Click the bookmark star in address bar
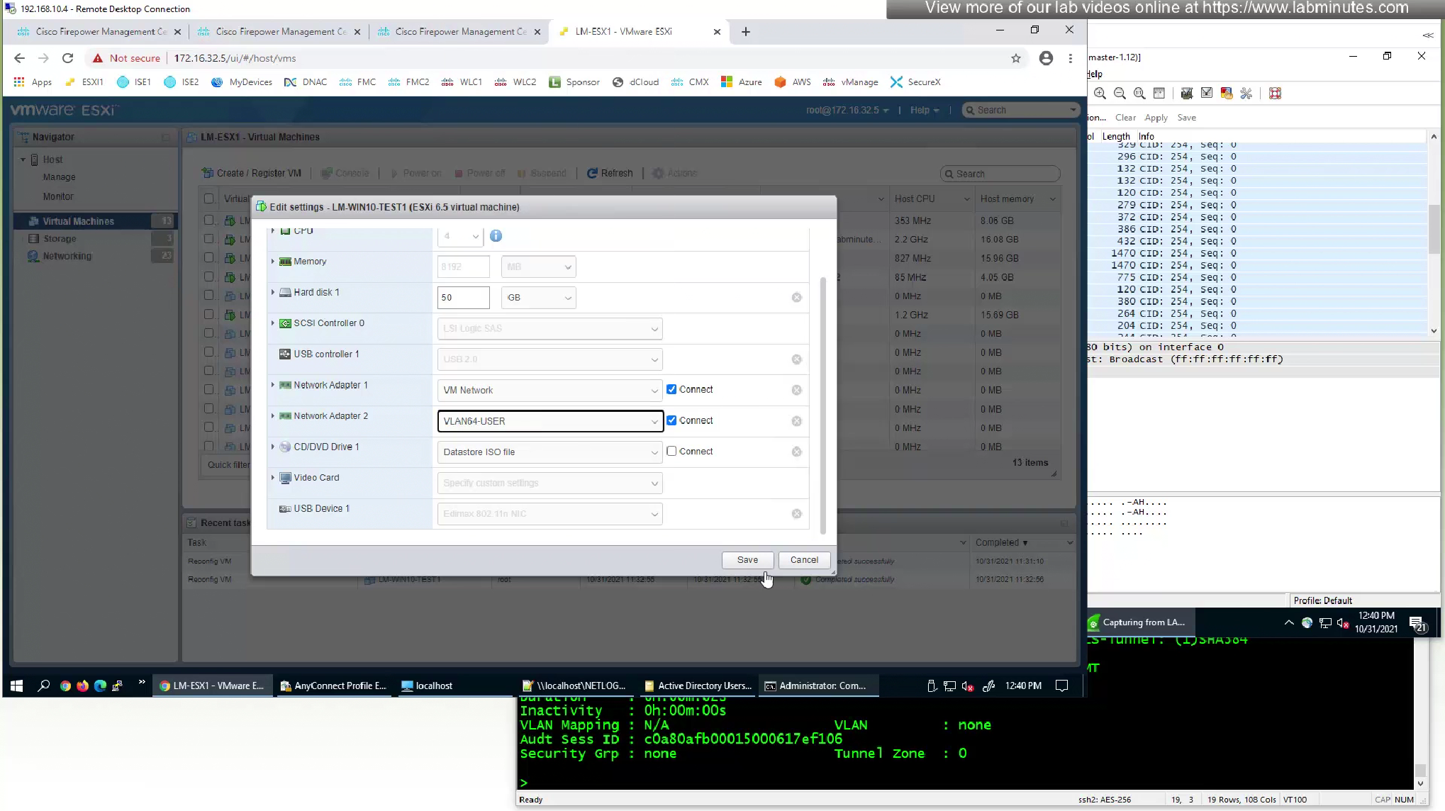The width and height of the screenshot is (1445, 811). 1015,58
